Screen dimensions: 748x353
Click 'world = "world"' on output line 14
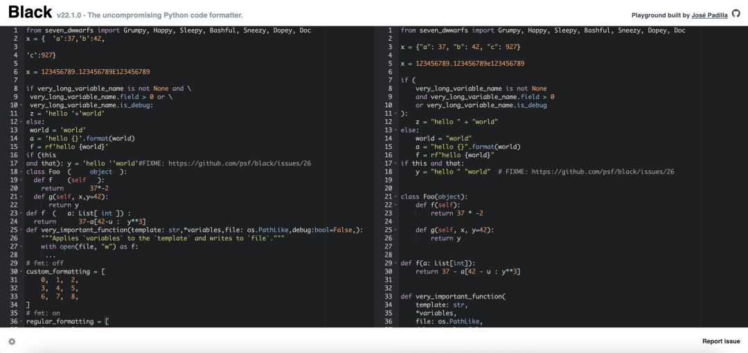(444, 138)
